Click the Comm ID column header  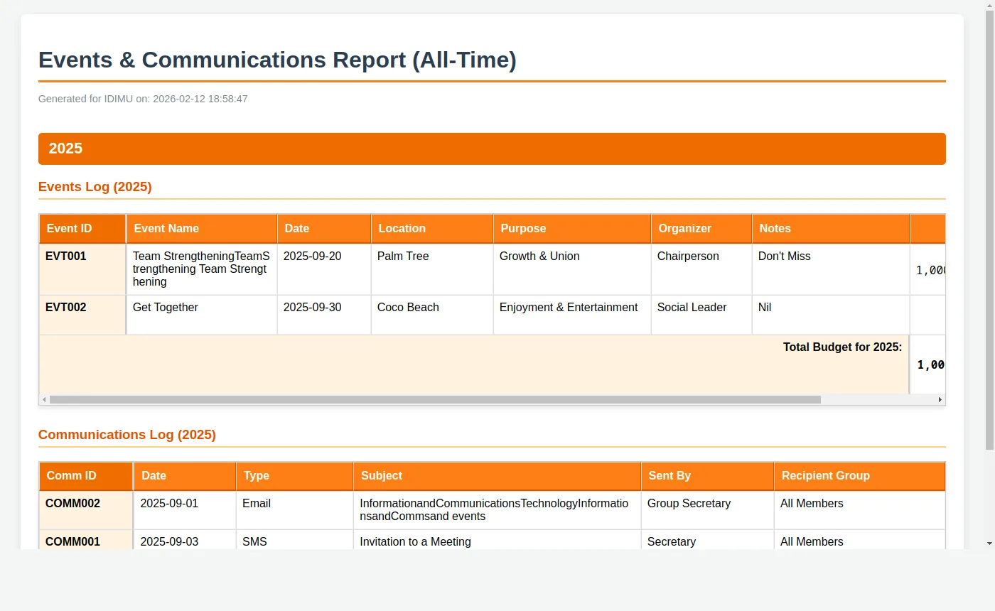point(86,476)
